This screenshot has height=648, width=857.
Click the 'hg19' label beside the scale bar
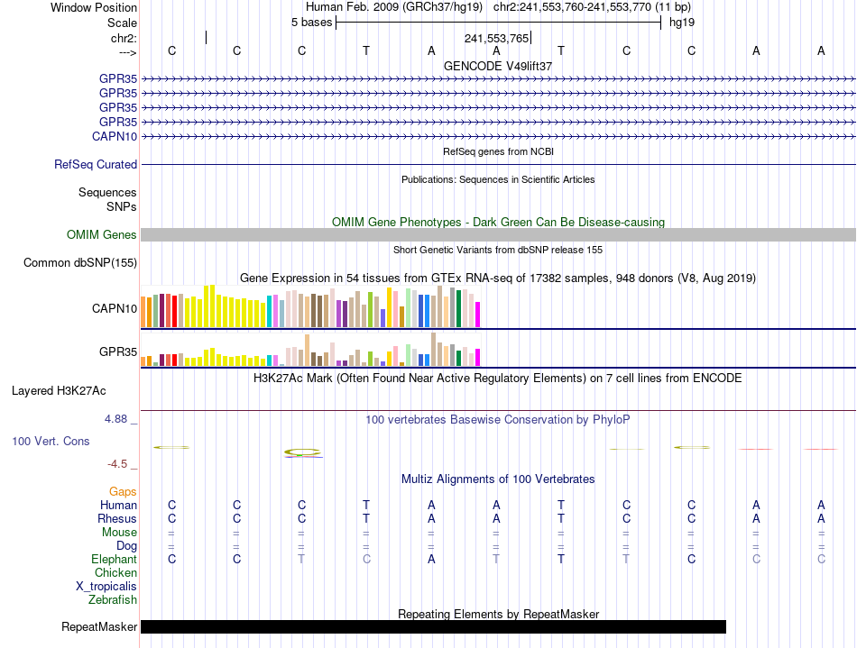pyautogui.click(x=682, y=23)
